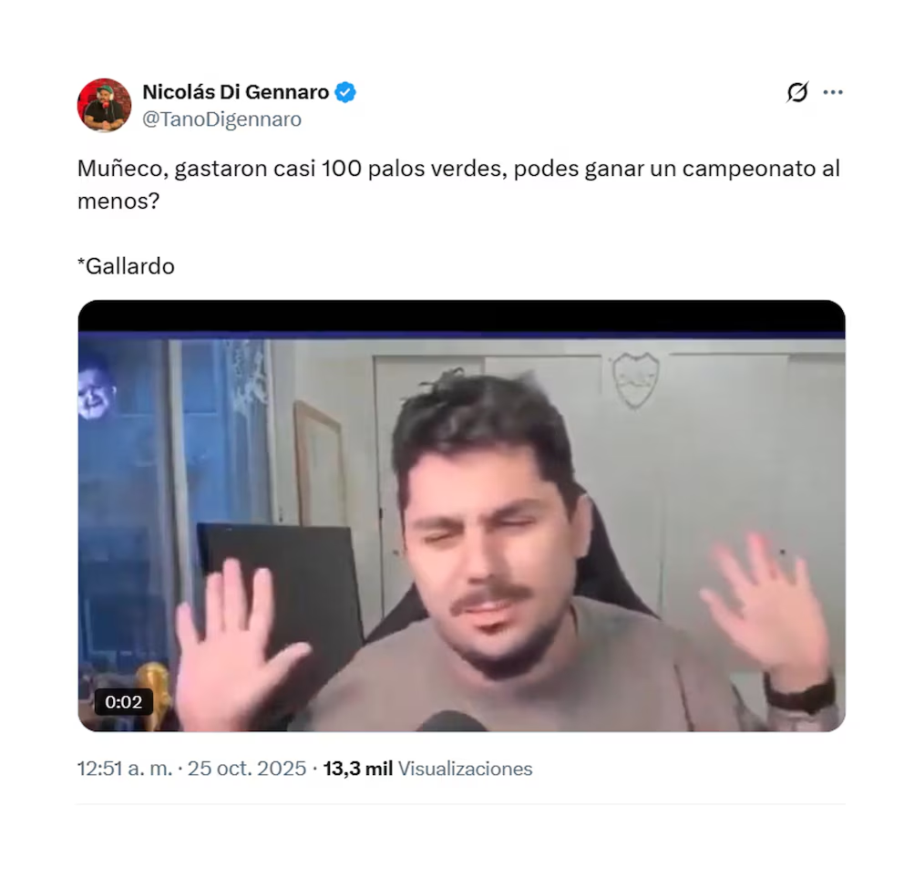This screenshot has width=904, height=889.
Task: Open the 12:51 a. m. timestamp link
Action: coord(125,769)
